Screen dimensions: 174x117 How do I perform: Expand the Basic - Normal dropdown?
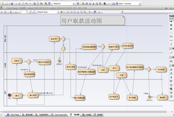[140, 4]
